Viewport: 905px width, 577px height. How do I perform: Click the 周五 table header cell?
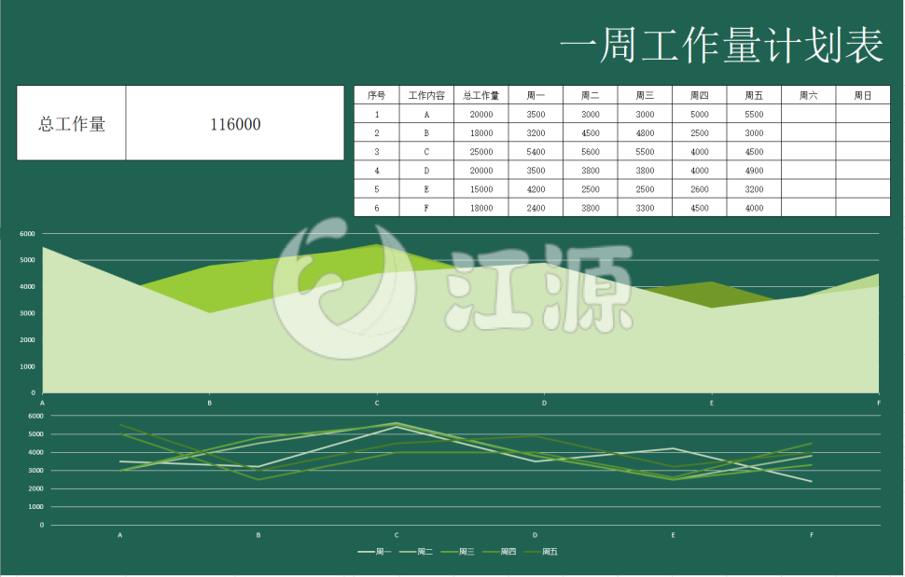click(x=754, y=95)
